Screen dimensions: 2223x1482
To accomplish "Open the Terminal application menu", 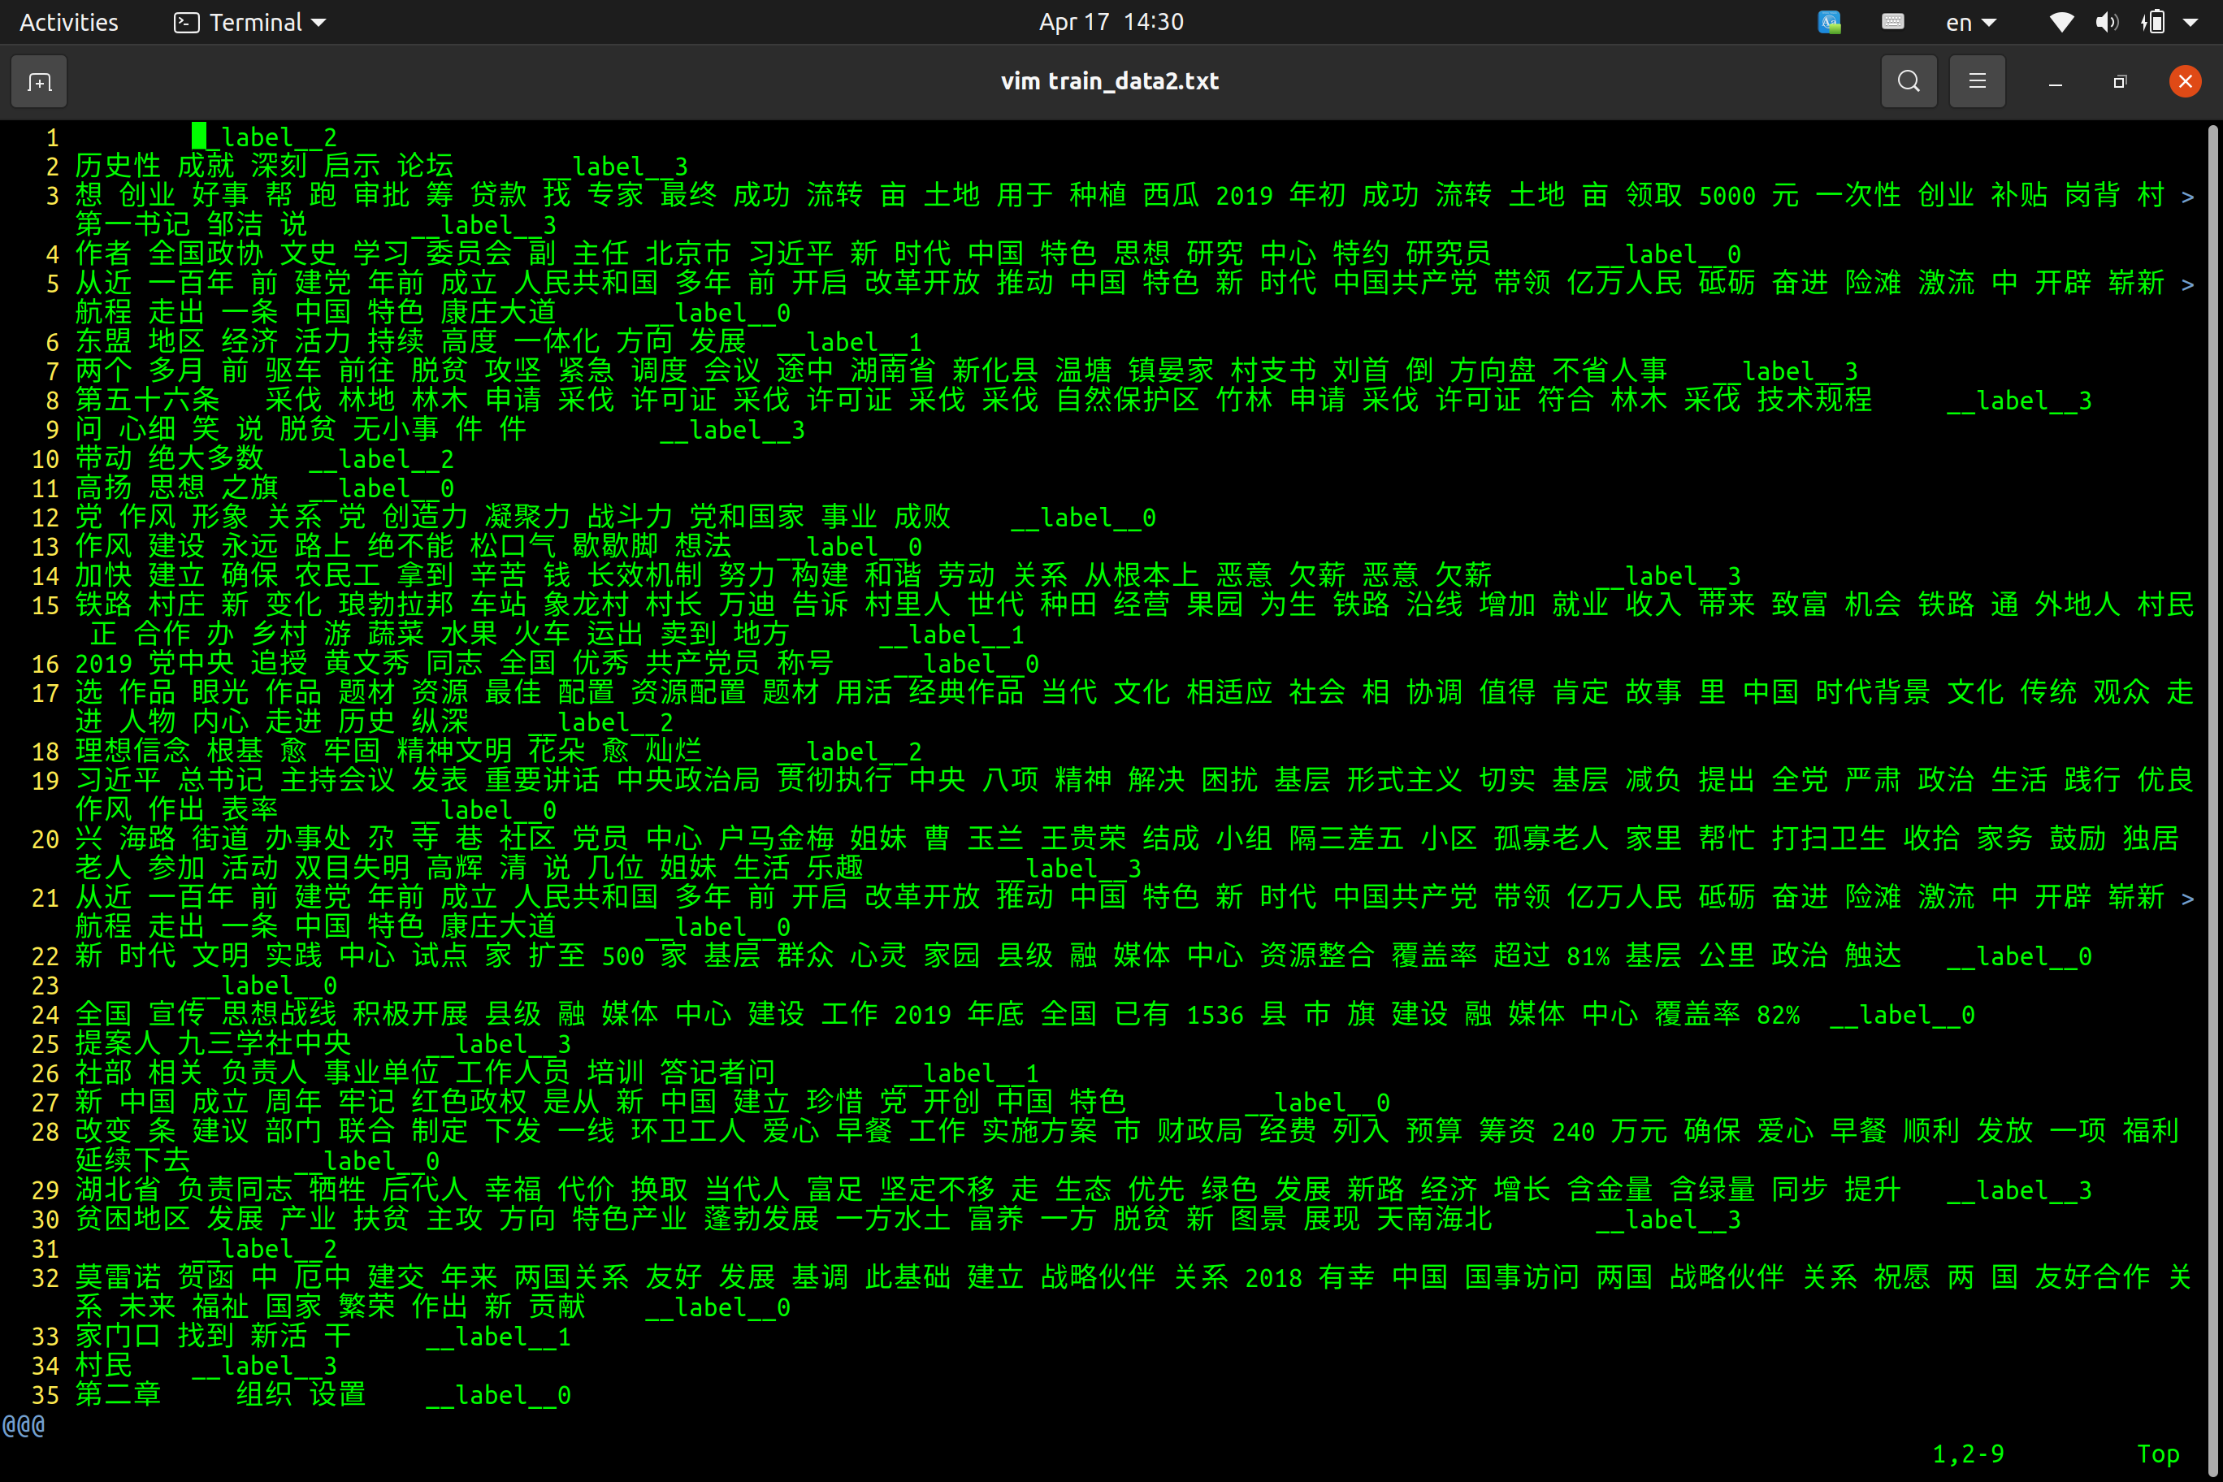I will click(249, 22).
